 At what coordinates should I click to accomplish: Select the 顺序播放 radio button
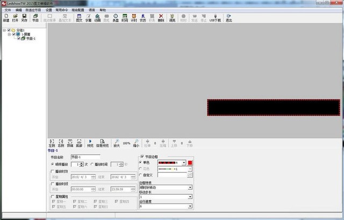(x=53, y=164)
